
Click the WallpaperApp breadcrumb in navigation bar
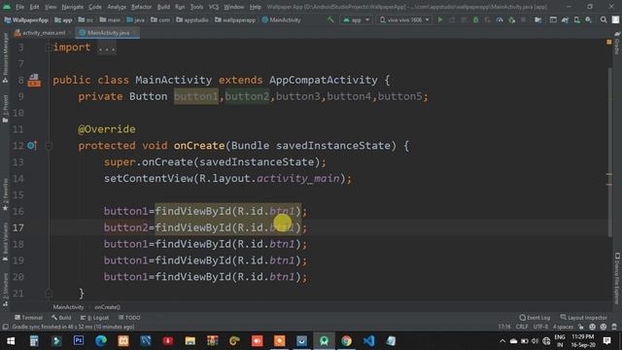[x=26, y=19]
